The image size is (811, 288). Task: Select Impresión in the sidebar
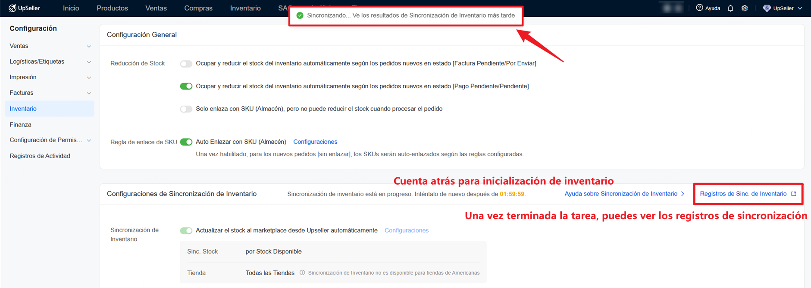tap(23, 77)
